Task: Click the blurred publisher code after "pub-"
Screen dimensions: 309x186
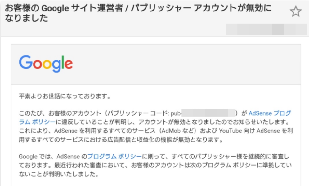Action: tap(208, 113)
